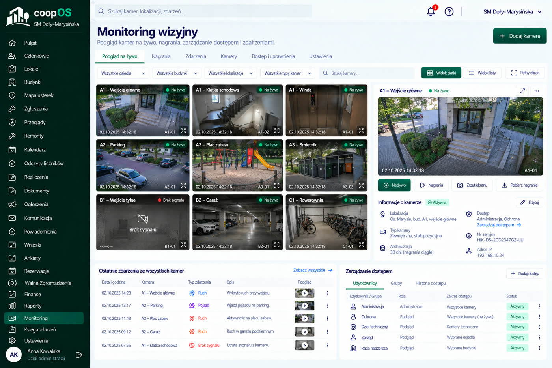
Task: Open options for Rada nadzorcza row
Action: 539,348
